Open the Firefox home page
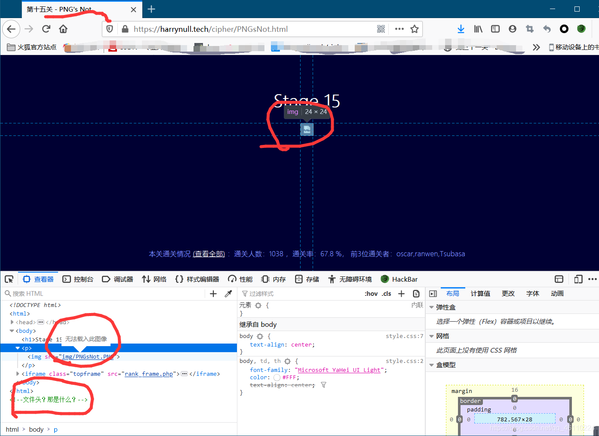The height and width of the screenshot is (436, 599). point(63,29)
